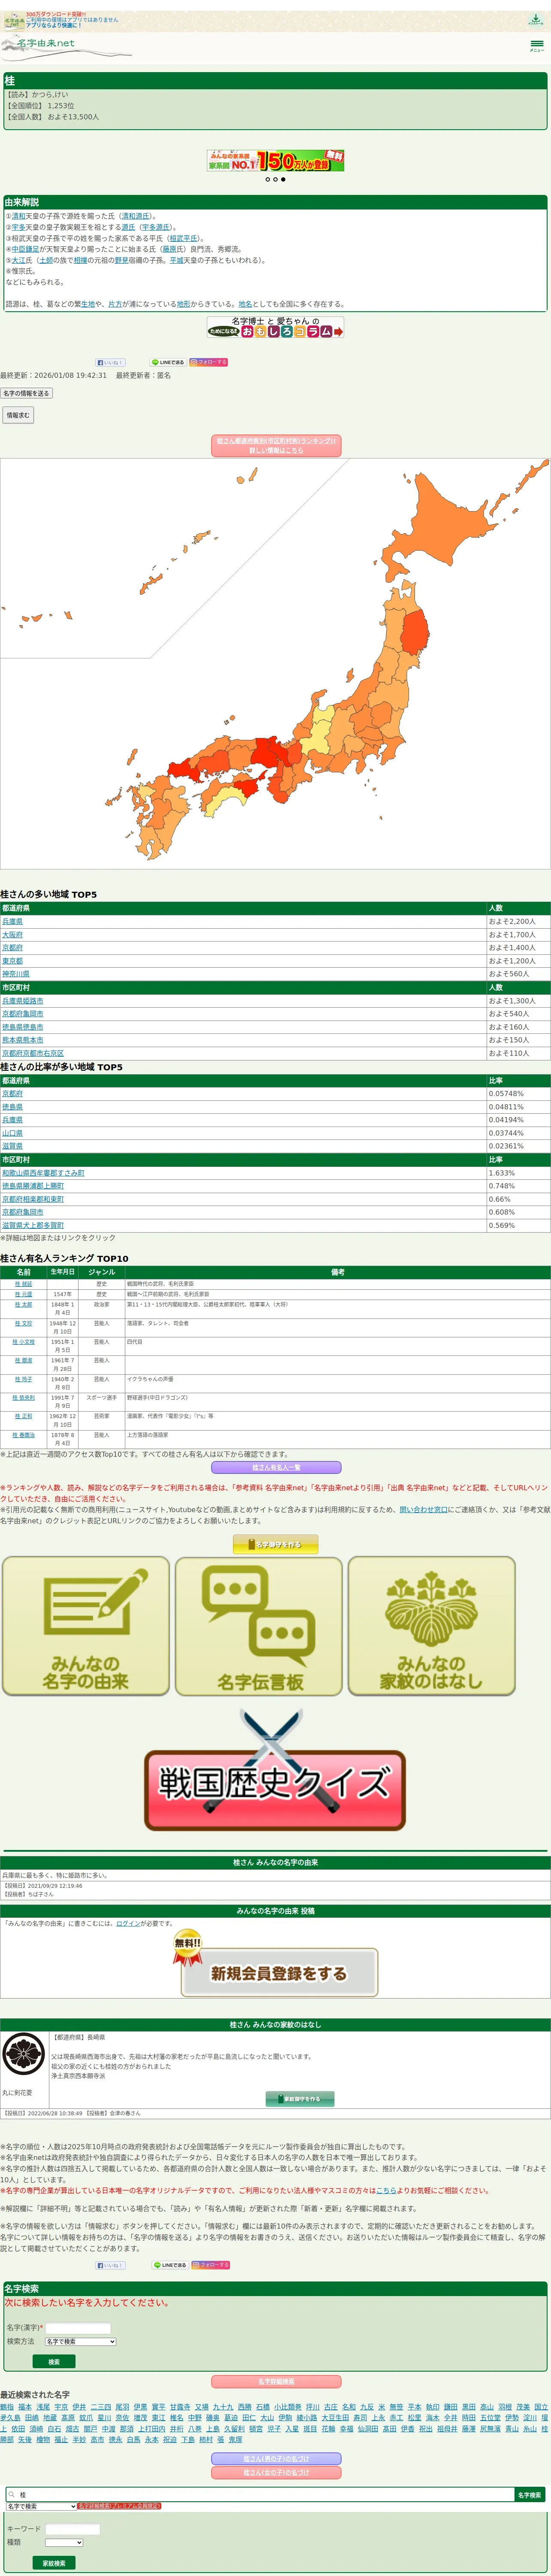Open the 宇多源氏 link
This screenshot has height=2576, width=551.
coord(156,227)
